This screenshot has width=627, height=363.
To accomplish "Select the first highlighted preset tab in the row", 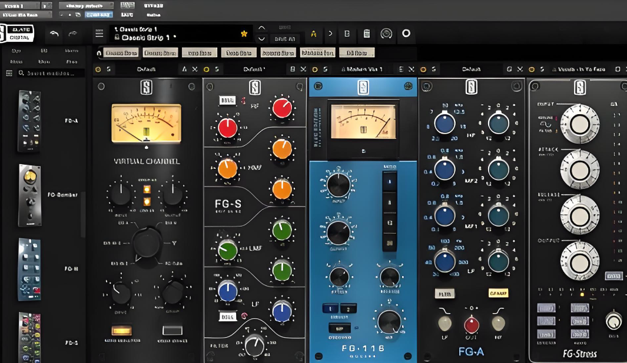I will [x=121, y=53].
